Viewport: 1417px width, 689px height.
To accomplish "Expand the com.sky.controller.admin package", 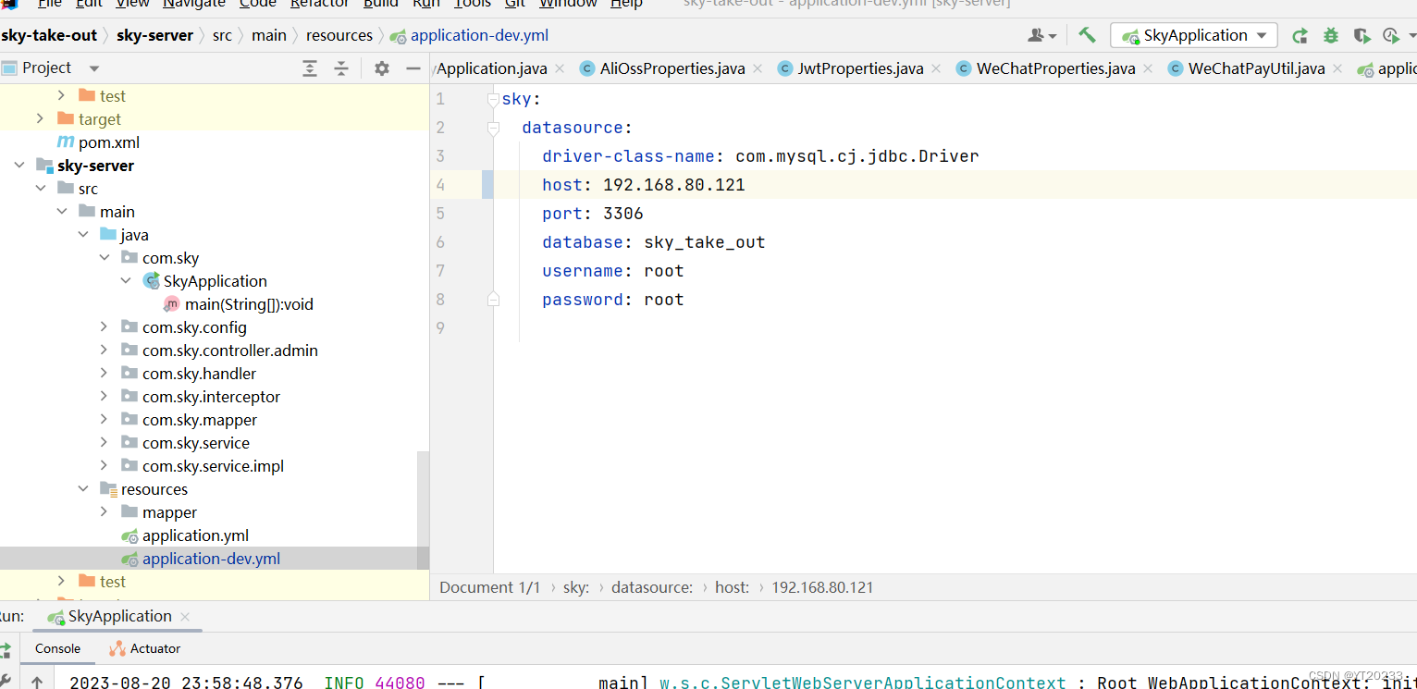I will click(x=104, y=351).
